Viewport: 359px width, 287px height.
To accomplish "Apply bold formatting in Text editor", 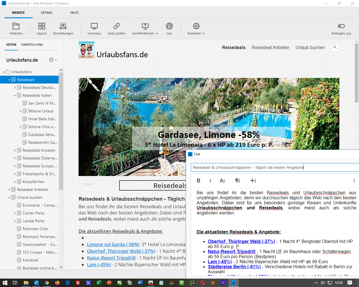I will pyautogui.click(x=199, y=181).
